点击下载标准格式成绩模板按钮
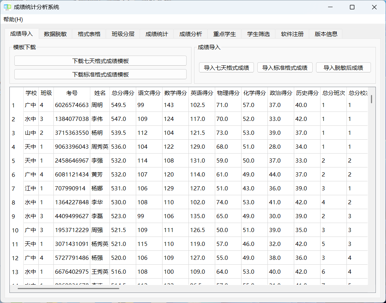386x303 pixels. [x=100, y=74]
